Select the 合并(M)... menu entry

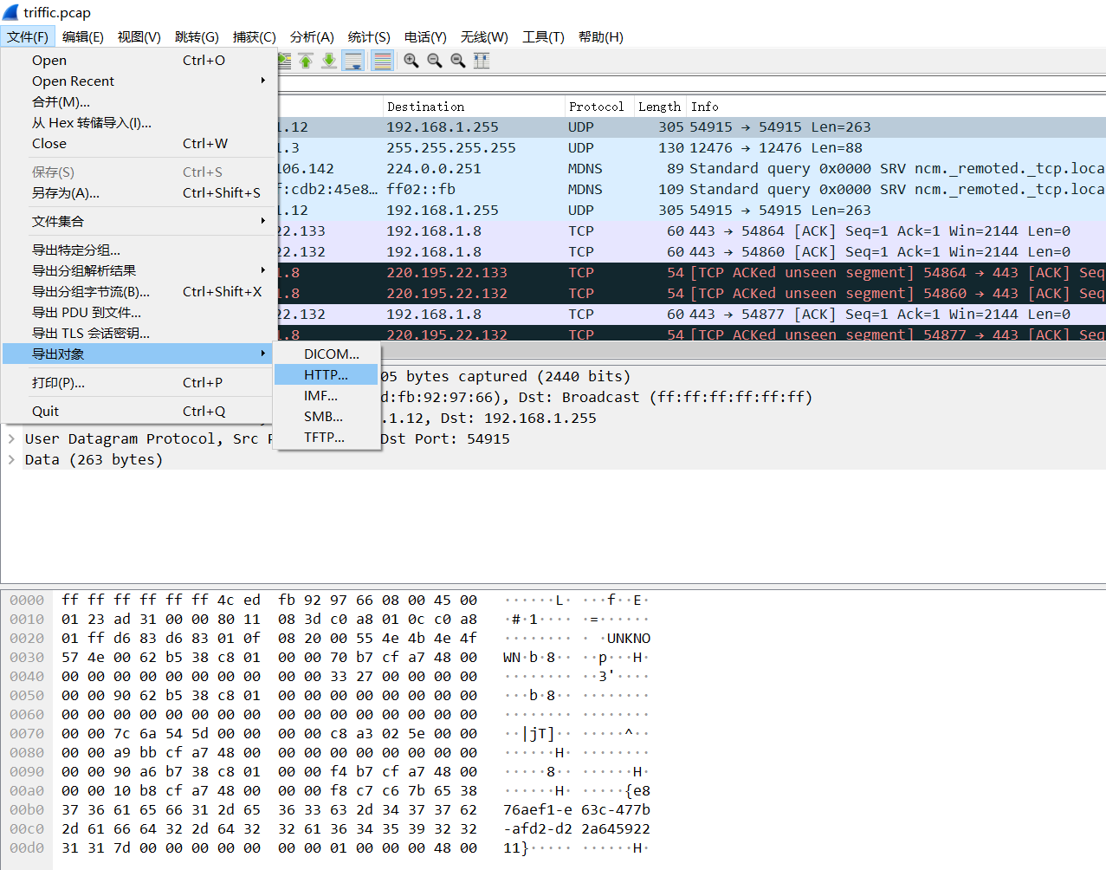(x=137, y=102)
